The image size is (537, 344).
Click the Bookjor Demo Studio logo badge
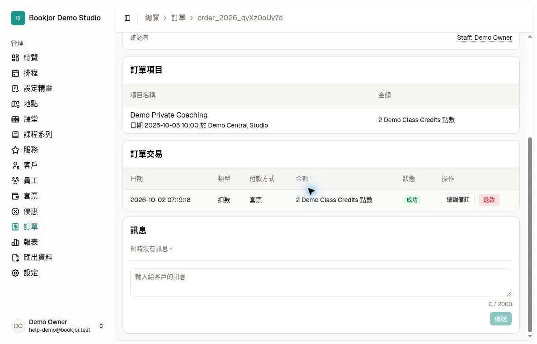(18, 18)
